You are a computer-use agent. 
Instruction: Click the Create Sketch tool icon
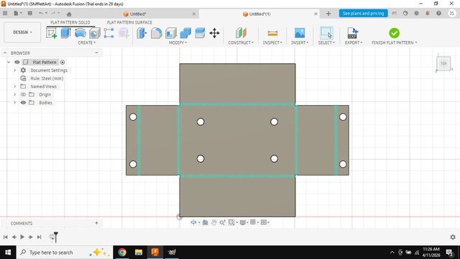(51, 33)
